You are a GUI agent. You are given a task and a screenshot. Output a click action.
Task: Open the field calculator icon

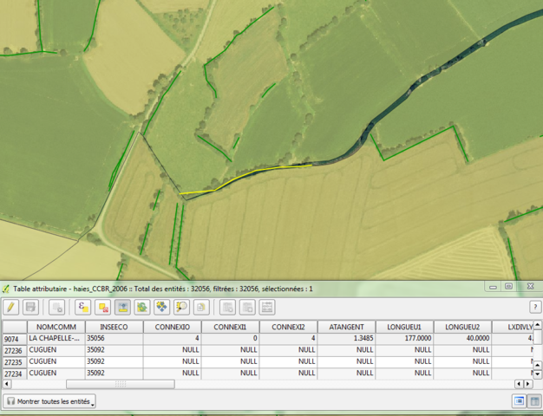[267, 307]
